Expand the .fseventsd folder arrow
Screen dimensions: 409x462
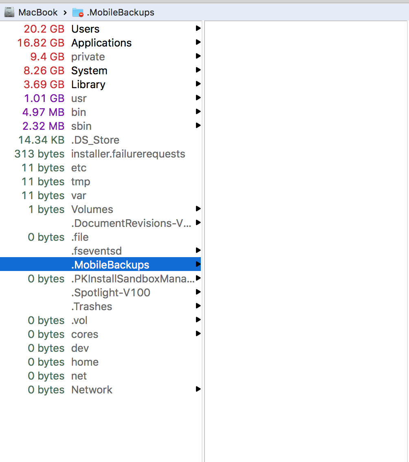[x=198, y=250]
